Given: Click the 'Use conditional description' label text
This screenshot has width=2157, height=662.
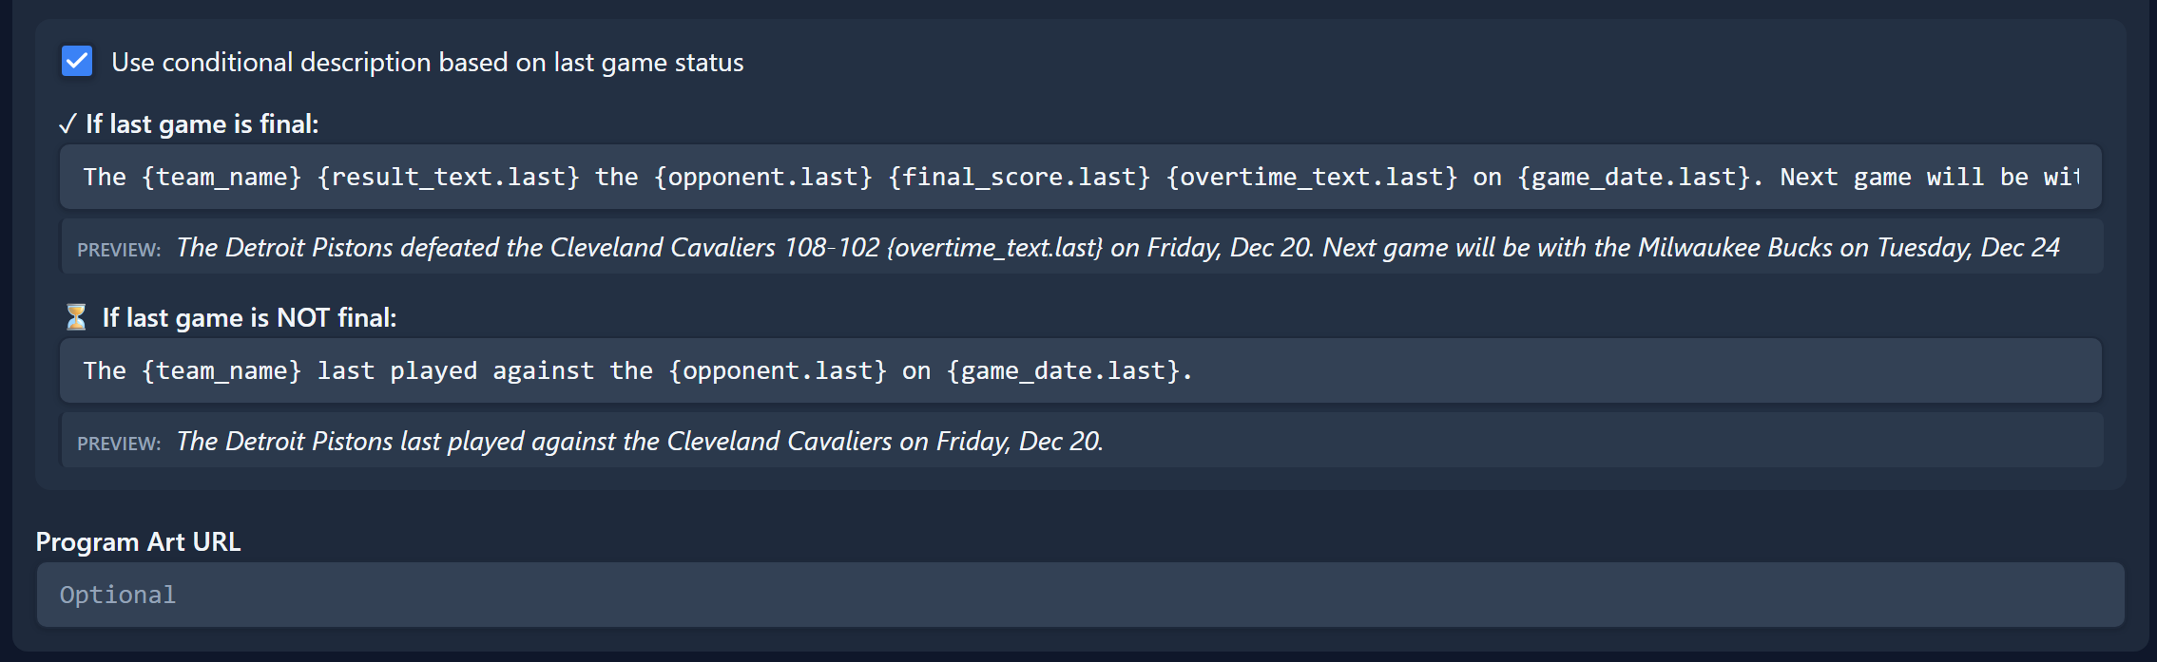Looking at the screenshot, I should click(427, 63).
